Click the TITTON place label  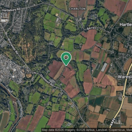pos(31,73)
